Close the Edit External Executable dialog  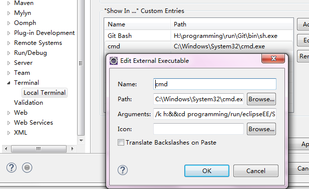[x=273, y=58]
